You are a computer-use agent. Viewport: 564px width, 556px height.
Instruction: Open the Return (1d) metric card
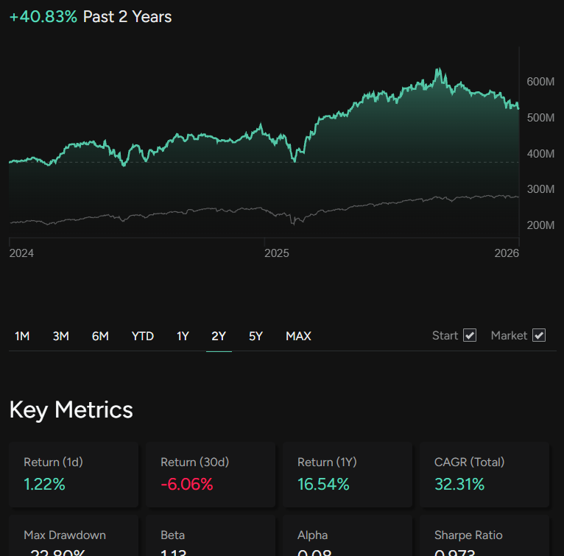pos(74,474)
